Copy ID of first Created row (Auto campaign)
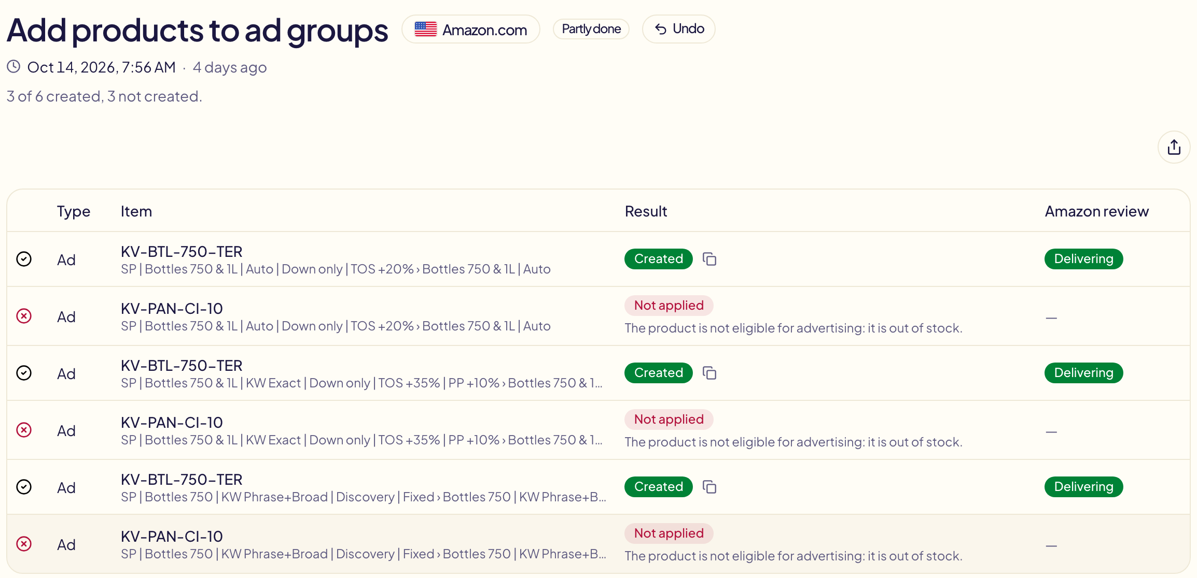The image size is (1197, 578). pyautogui.click(x=709, y=259)
